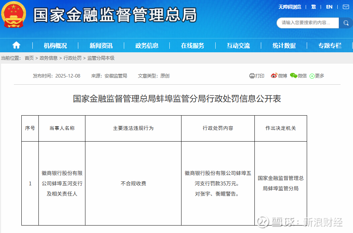Click the green plus 更多 icon
Screen dimensions: 353x233
312,76
